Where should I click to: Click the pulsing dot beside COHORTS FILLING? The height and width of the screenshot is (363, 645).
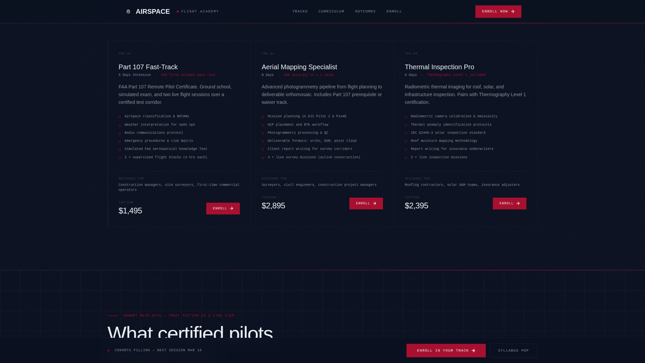coord(108,350)
